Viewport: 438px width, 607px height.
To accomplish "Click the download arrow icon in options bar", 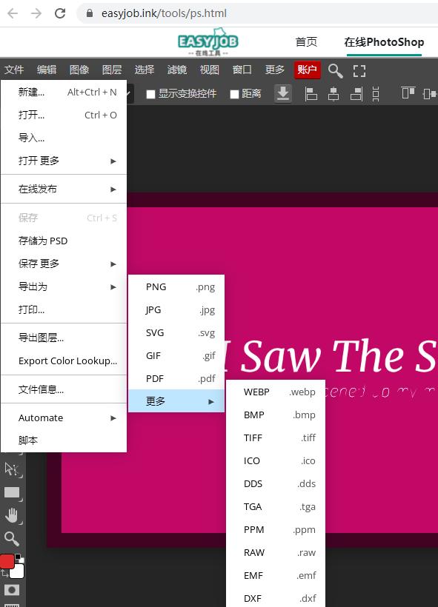I will point(283,94).
